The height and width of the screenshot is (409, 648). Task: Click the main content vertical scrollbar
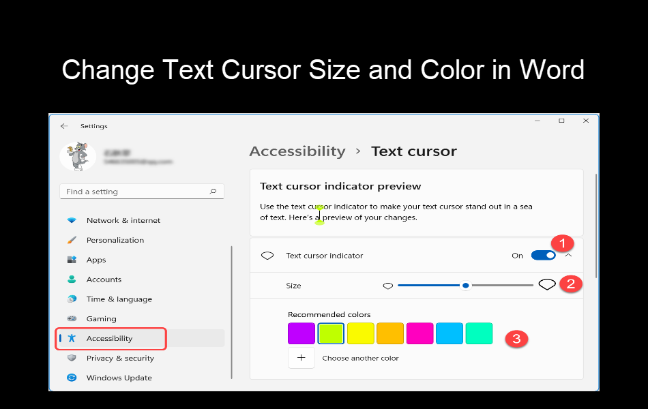click(x=596, y=226)
